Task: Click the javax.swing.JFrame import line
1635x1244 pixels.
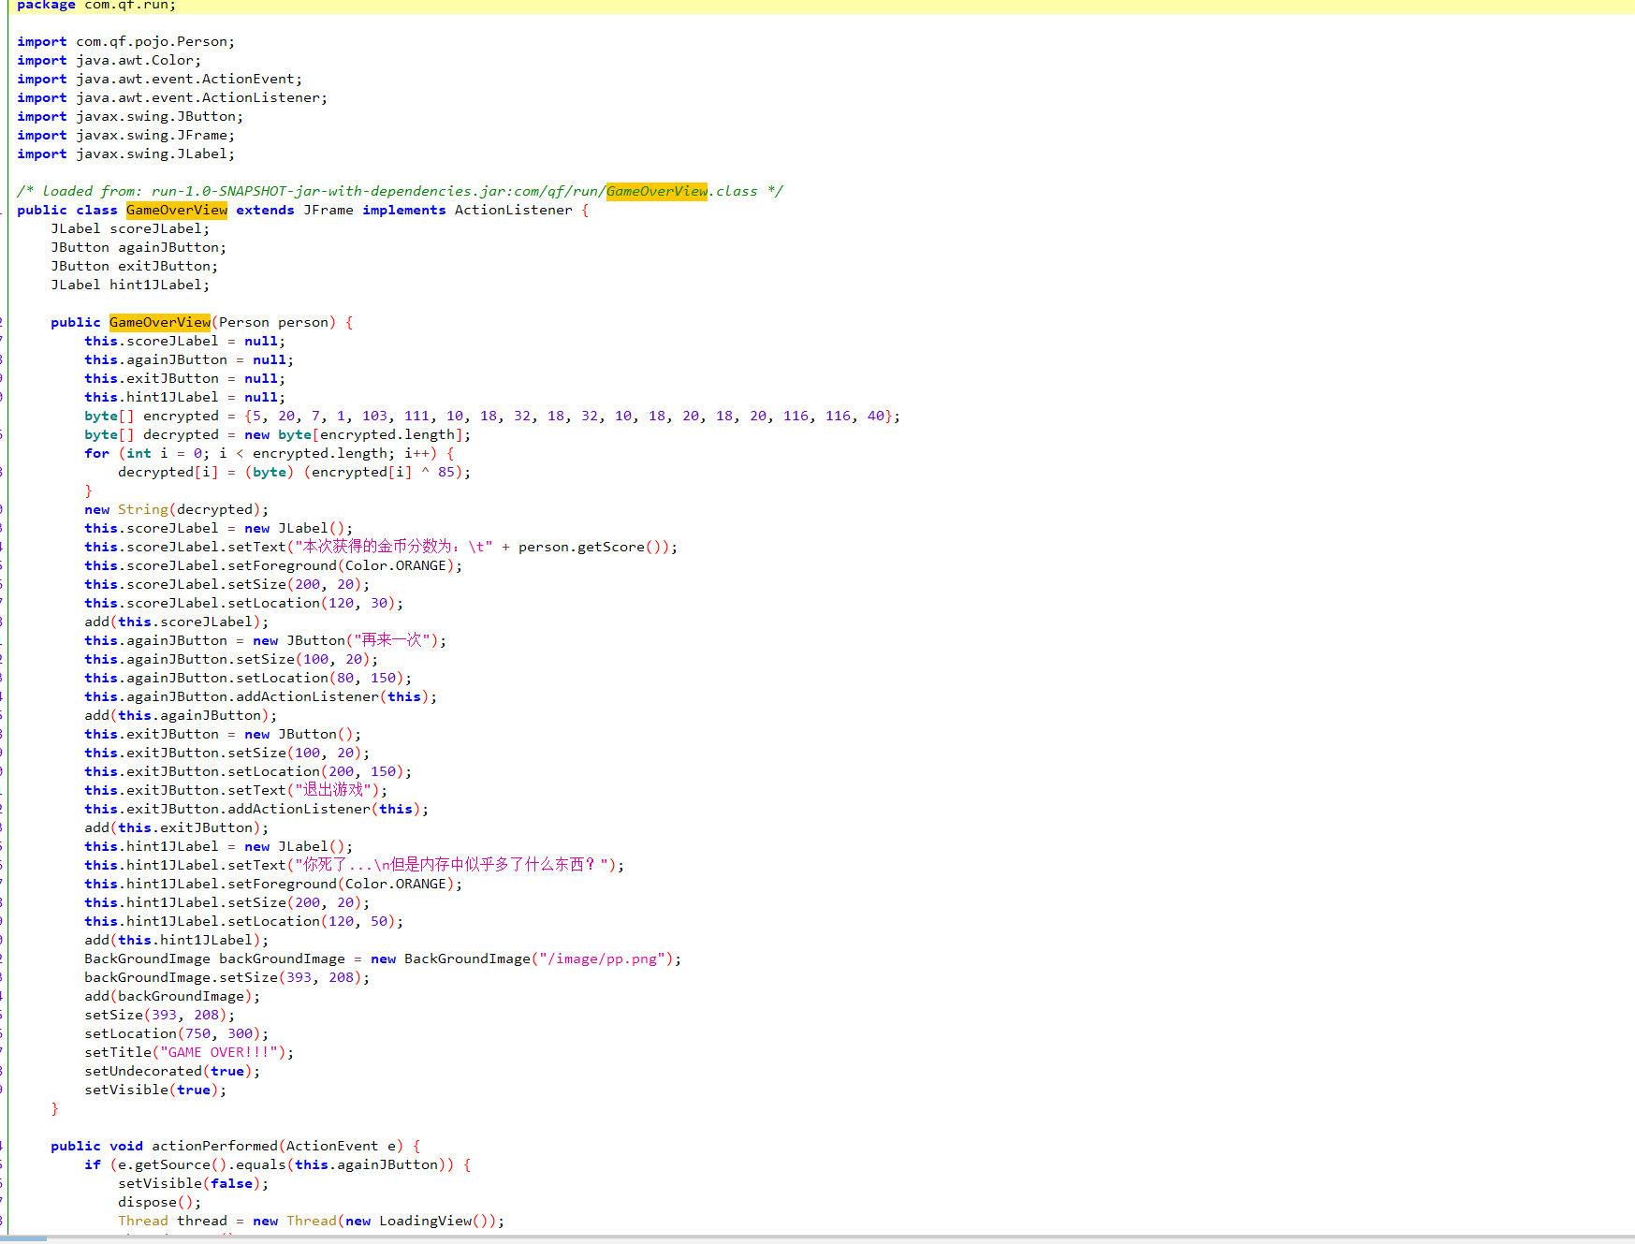Action: (x=126, y=135)
